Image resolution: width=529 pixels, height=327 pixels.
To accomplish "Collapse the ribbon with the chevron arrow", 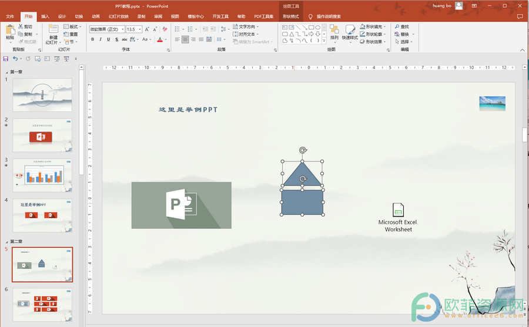I will [523, 50].
